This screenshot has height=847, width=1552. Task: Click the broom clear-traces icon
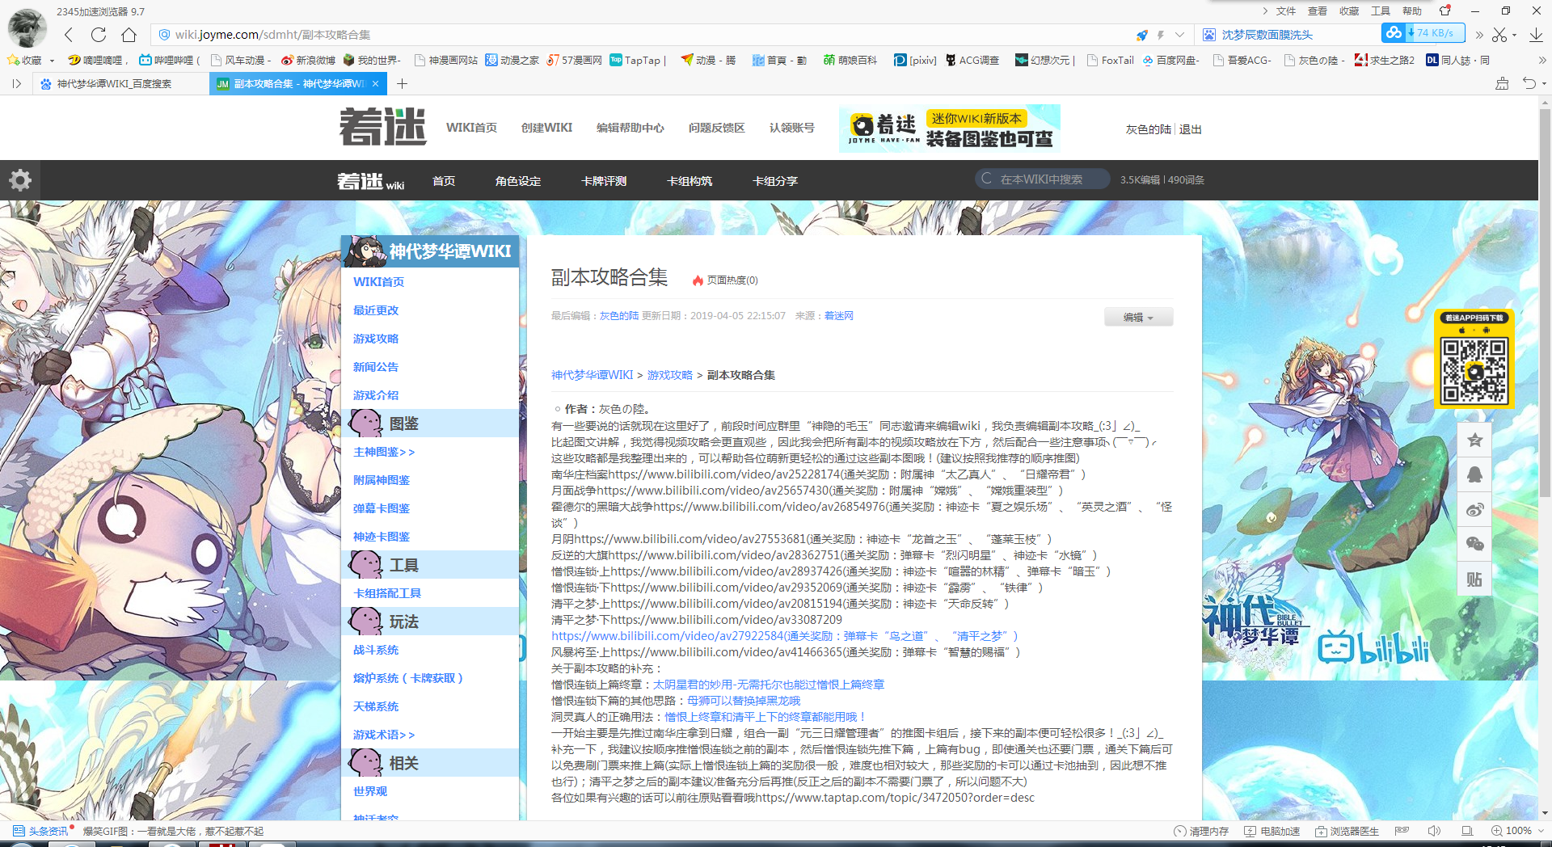pos(1502,83)
